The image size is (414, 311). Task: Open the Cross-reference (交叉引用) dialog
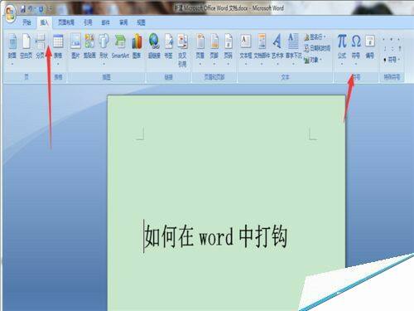click(x=182, y=51)
